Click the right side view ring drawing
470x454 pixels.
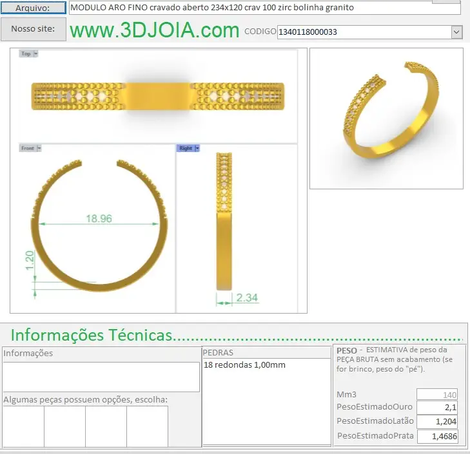tap(224, 222)
